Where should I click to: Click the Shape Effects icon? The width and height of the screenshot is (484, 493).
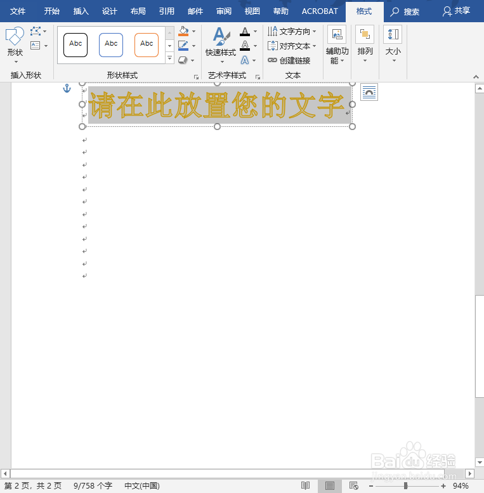183,60
